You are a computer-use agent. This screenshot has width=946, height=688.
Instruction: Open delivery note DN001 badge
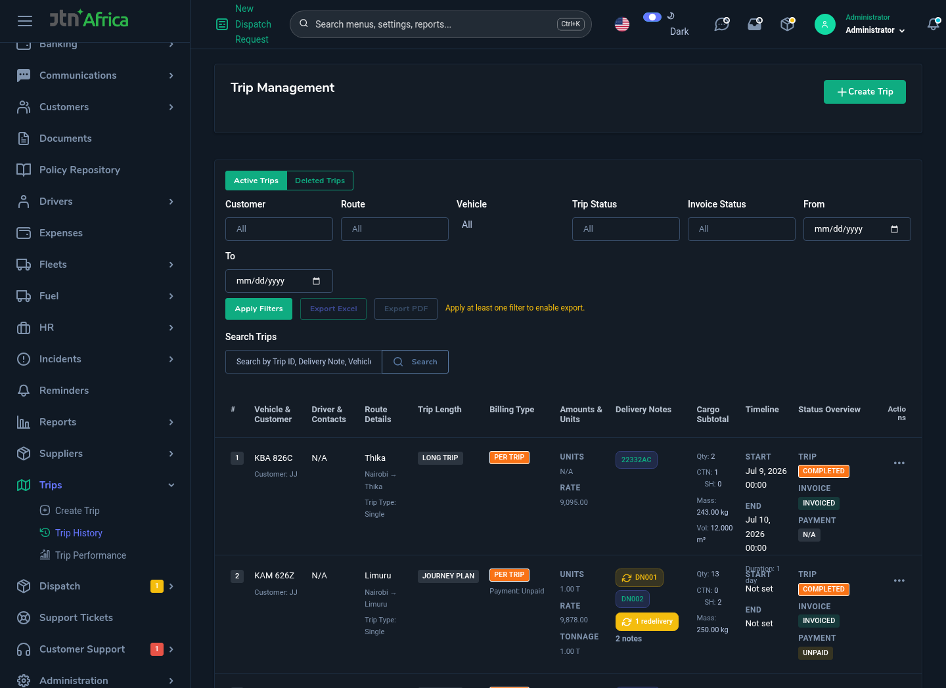click(640, 578)
